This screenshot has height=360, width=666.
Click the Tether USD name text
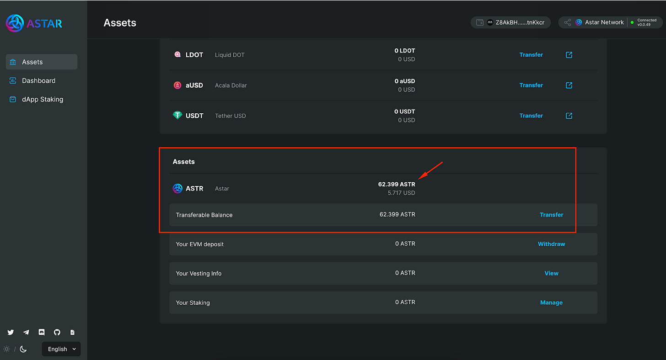(231, 116)
